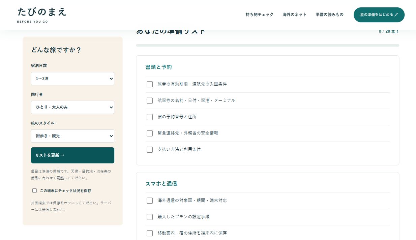
Task: Enable この端末にチェック状況を保存 checkbox
Action: [34, 190]
